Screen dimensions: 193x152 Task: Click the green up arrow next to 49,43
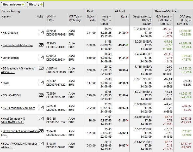(127, 45)
